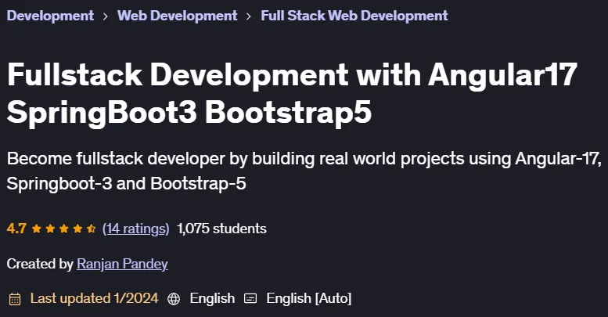608x317 pixels.
Task: Click the Created by label
Action: coord(40,264)
